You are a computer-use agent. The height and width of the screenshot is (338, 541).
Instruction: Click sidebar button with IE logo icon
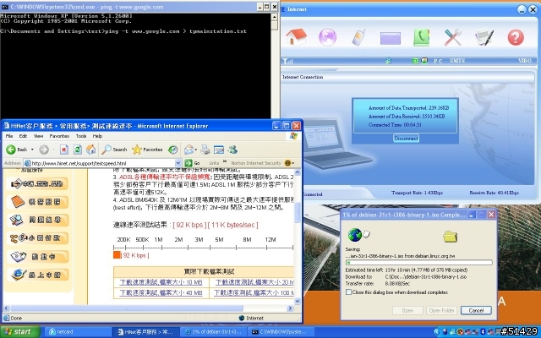(37, 275)
